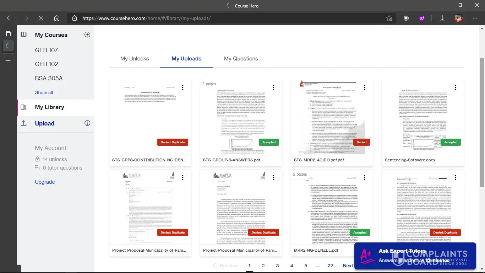
Task: Switch to the My Questions tab
Action: [241, 59]
